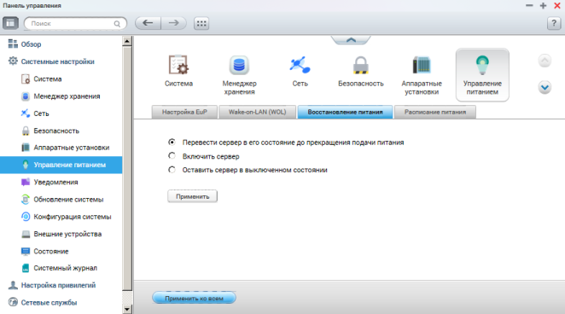The height and width of the screenshot is (314, 565).
Task: Click the Применить ко всем button
Action: tap(195, 298)
